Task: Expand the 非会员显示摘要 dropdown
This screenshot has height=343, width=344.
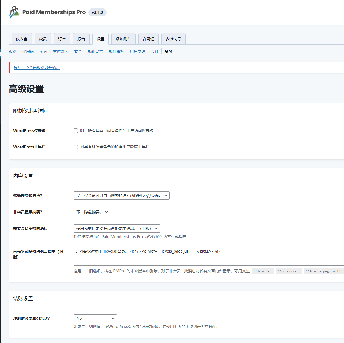Action: click(x=92, y=212)
